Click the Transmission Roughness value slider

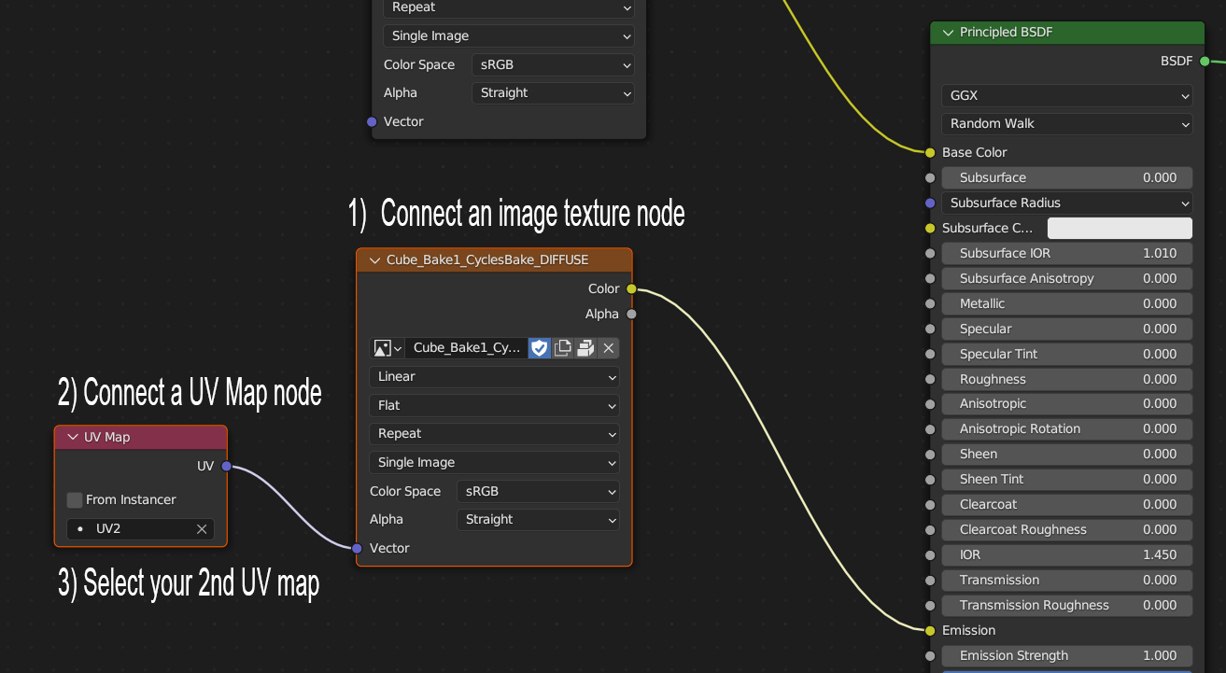coord(1067,606)
